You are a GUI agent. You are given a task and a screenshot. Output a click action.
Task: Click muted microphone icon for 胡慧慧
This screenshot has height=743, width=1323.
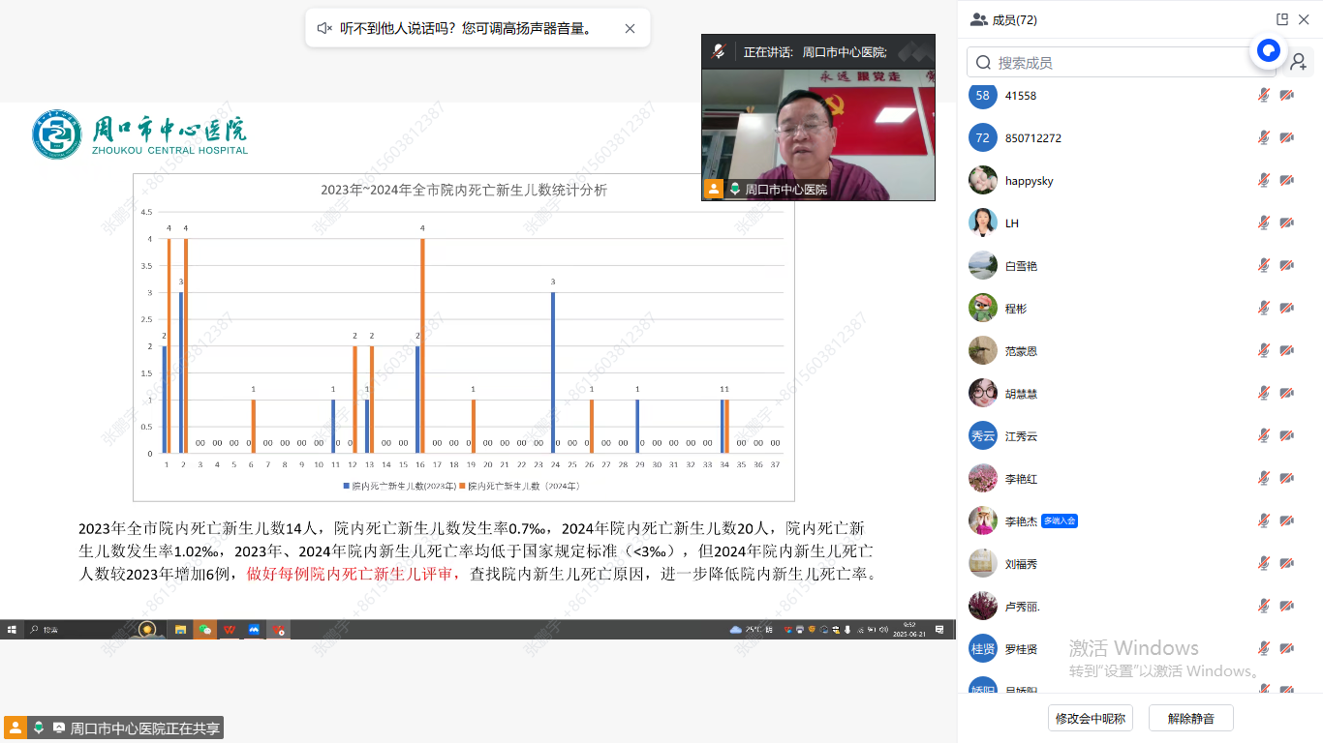click(x=1263, y=393)
